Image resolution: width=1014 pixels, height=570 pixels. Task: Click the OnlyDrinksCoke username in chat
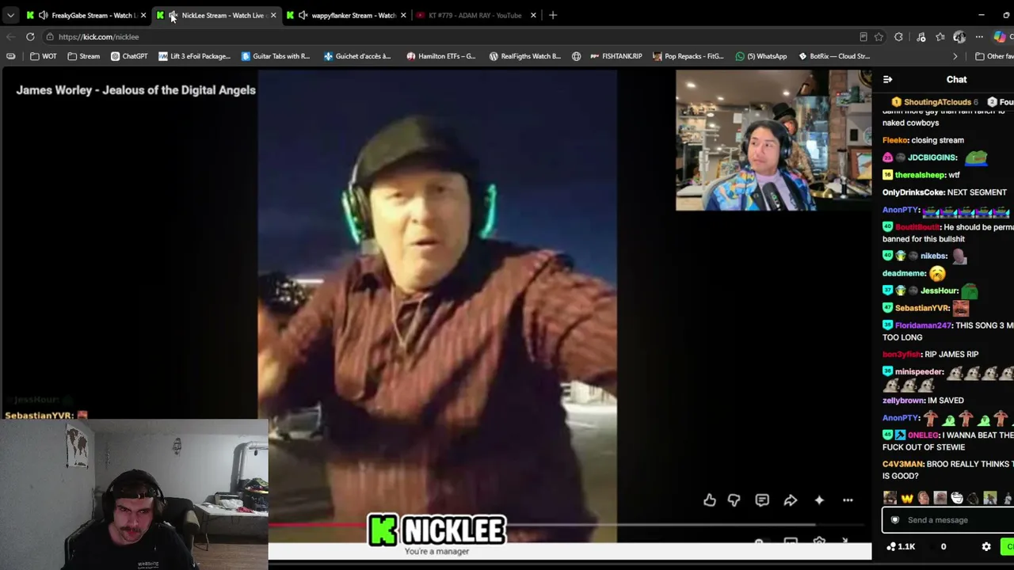point(913,192)
